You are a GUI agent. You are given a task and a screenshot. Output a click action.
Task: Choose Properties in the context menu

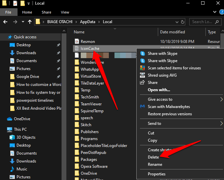(x=157, y=174)
